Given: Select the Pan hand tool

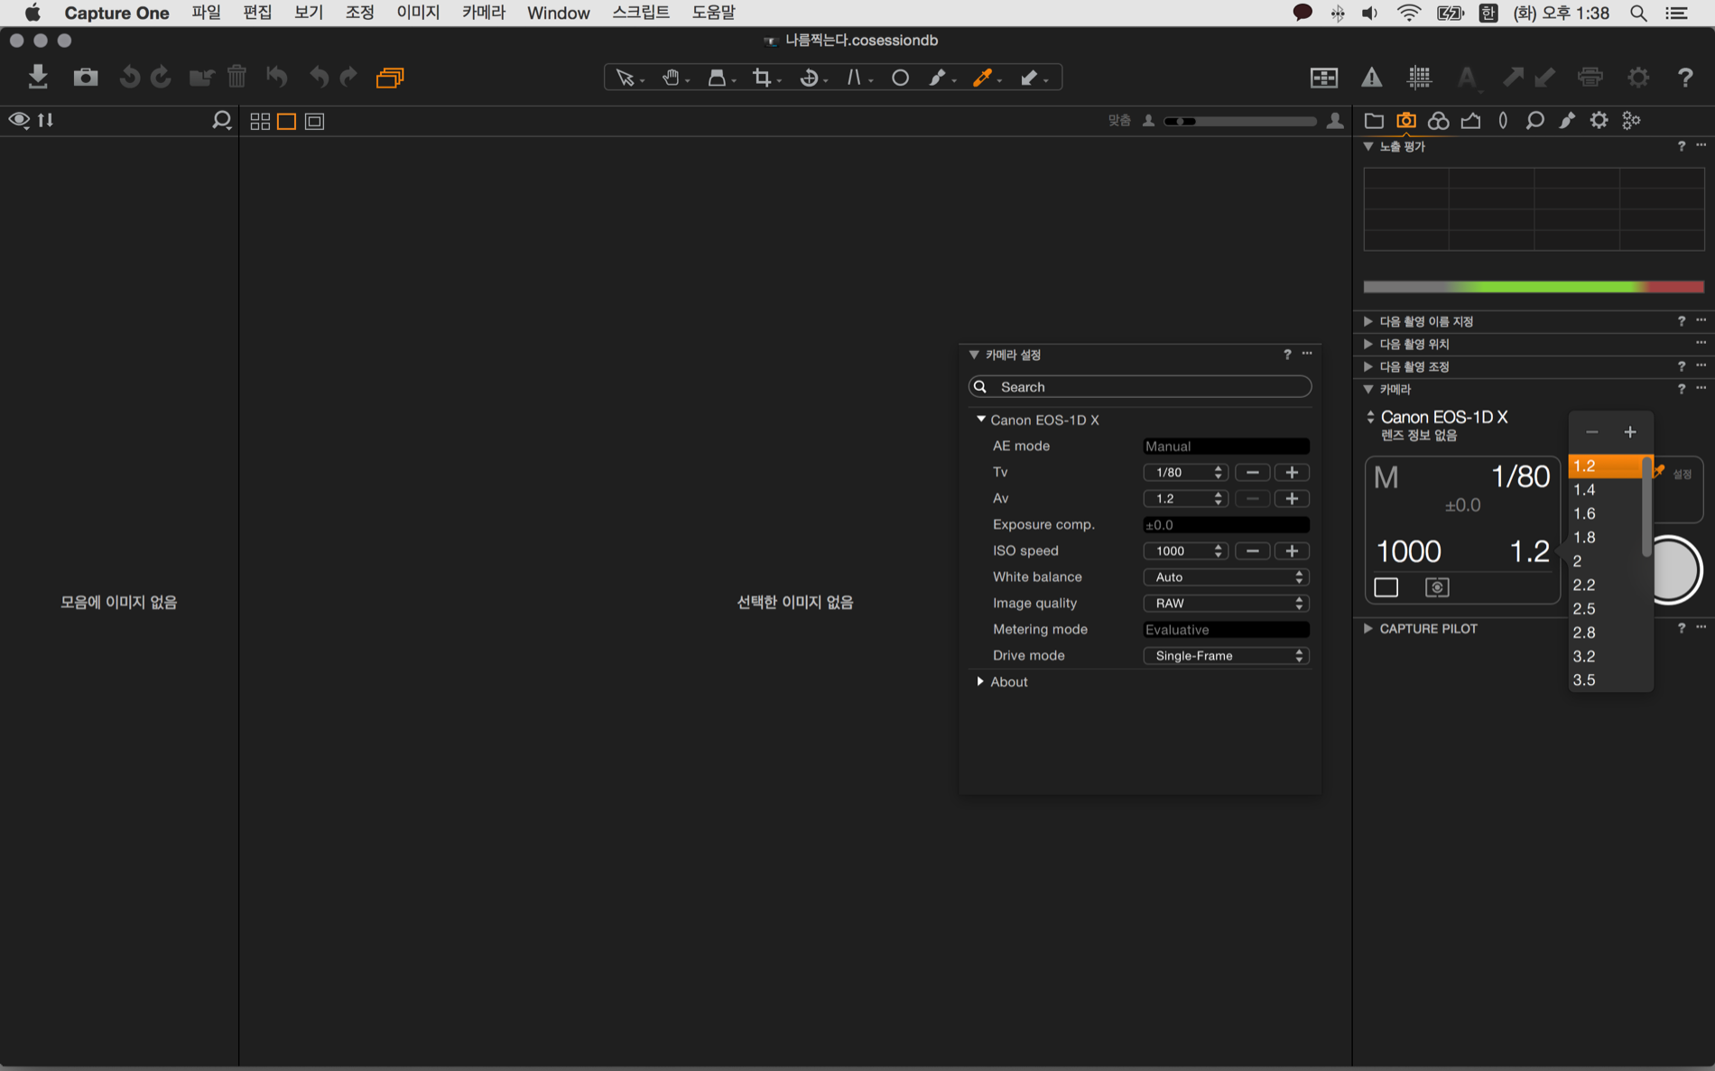Looking at the screenshot, I should [x=670, y=78].
